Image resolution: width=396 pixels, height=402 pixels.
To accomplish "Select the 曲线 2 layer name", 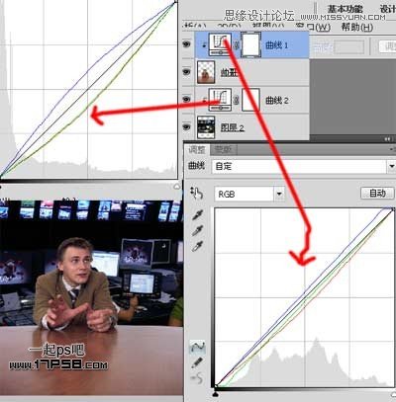I will tap(277, 100).
